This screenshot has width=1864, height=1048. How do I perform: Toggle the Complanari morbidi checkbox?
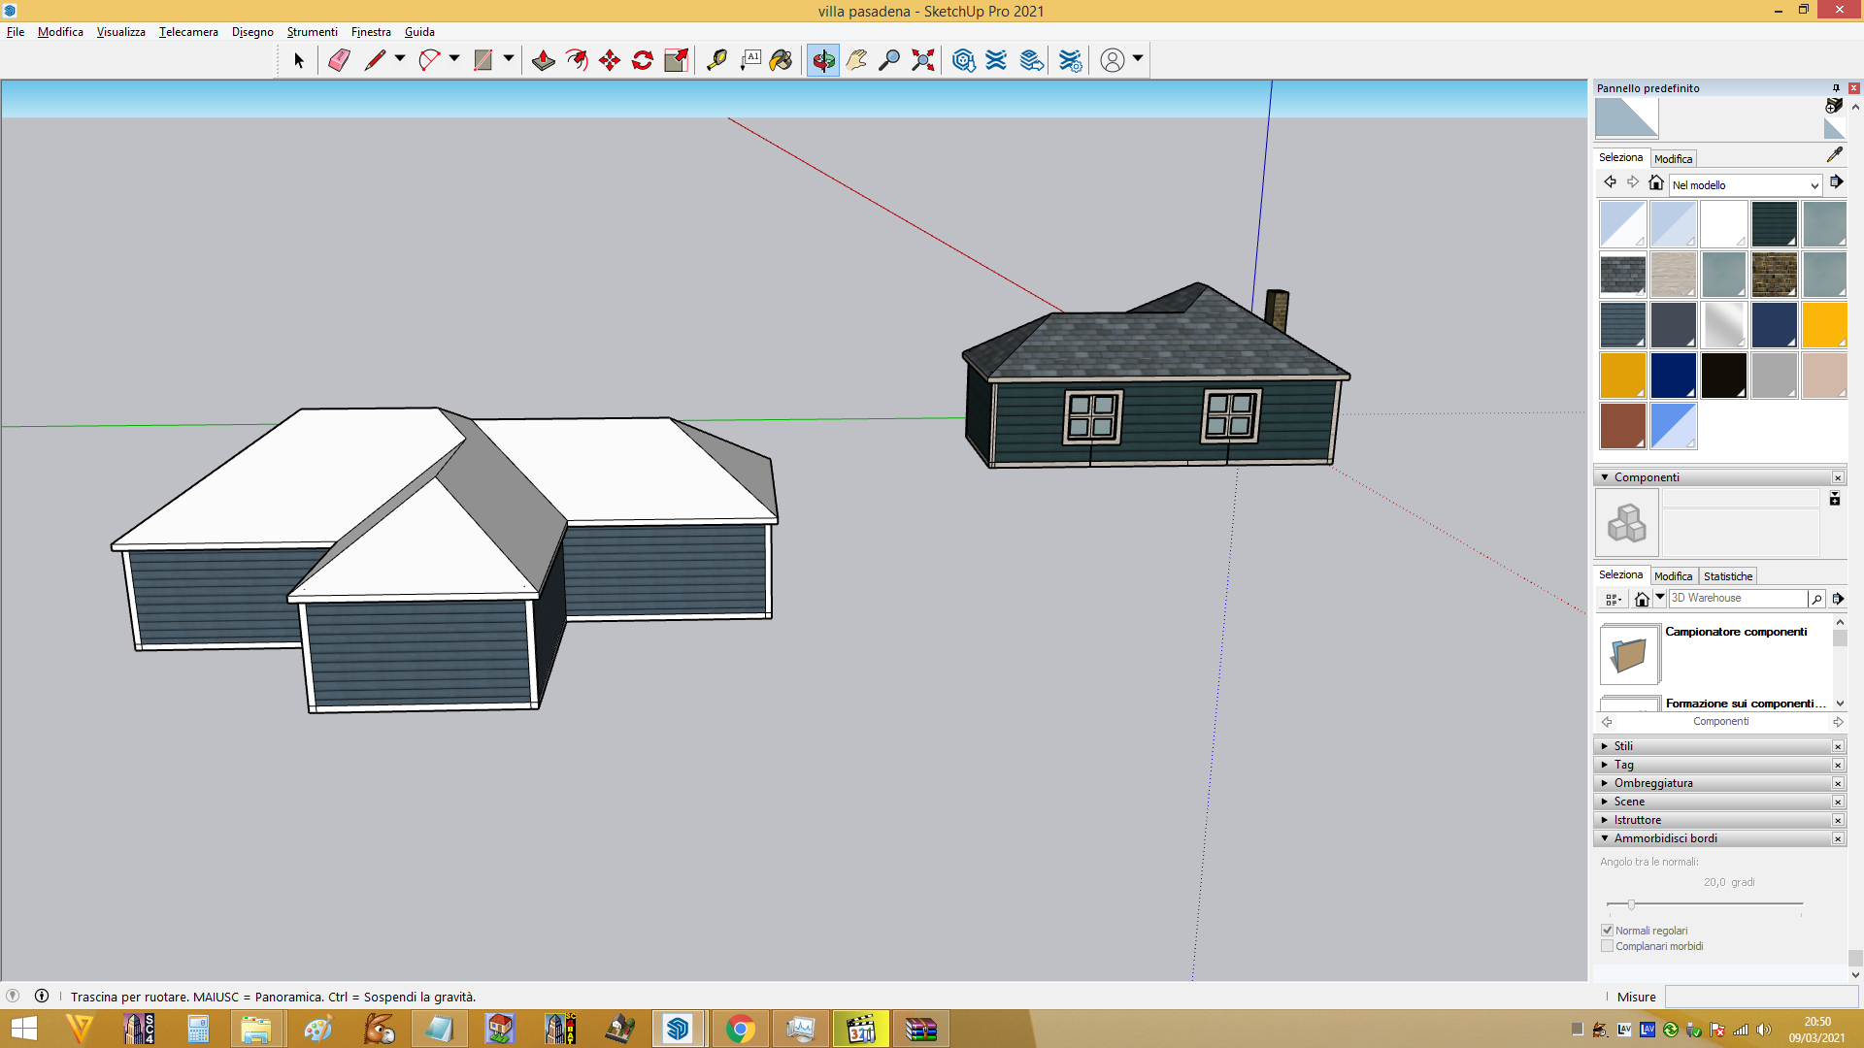(1607, 946)
